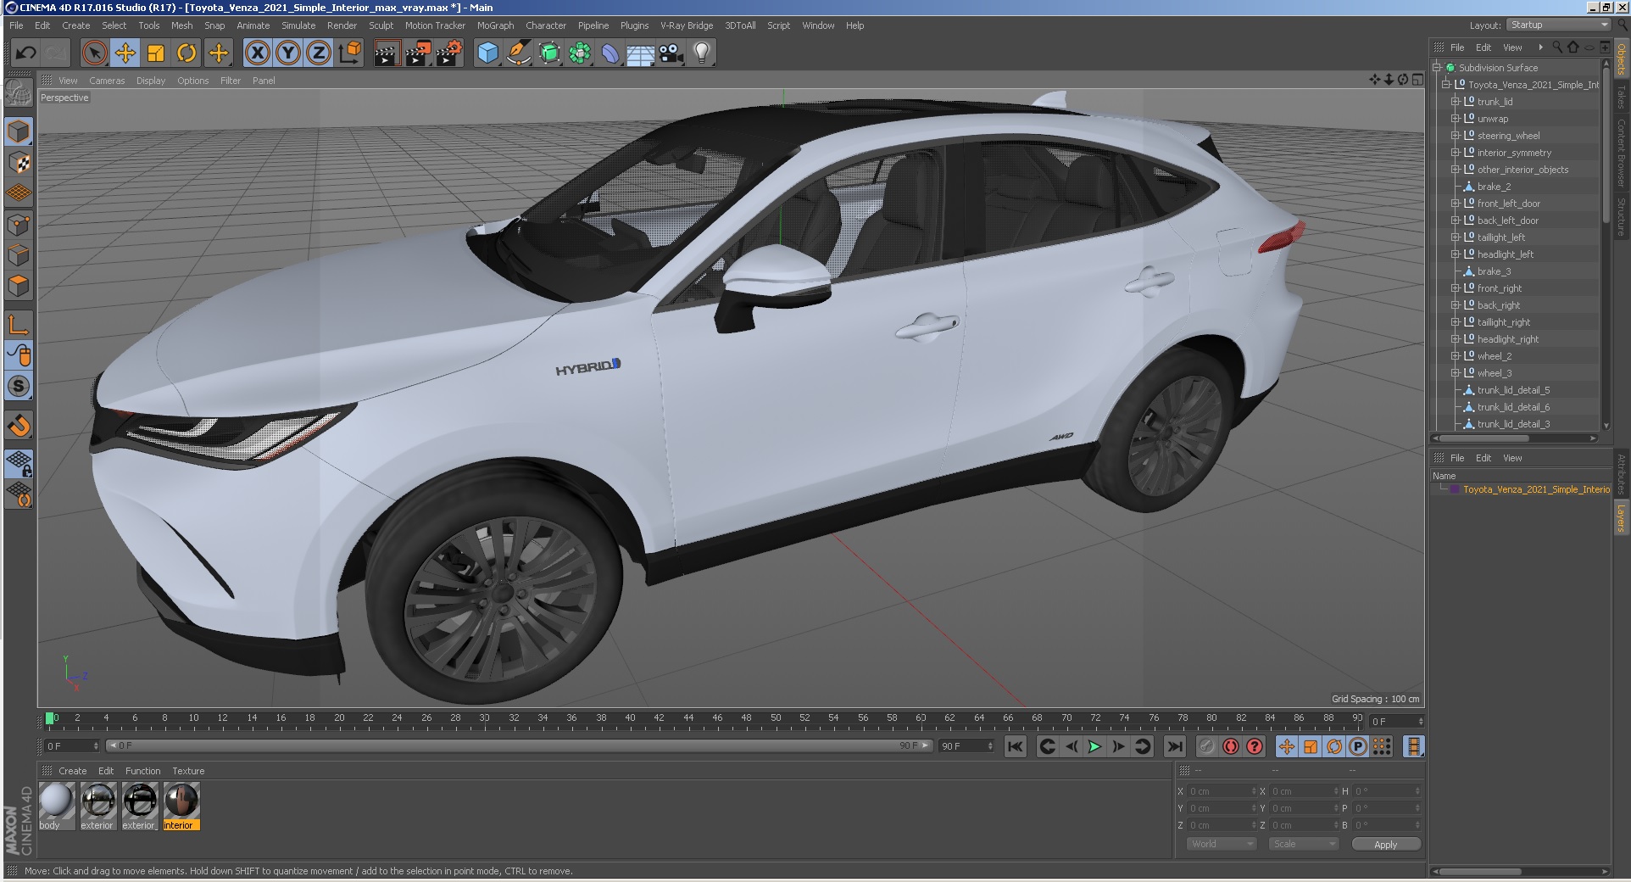Switch to Edges mode icon
1631x882 pixels.
[19, 255]
